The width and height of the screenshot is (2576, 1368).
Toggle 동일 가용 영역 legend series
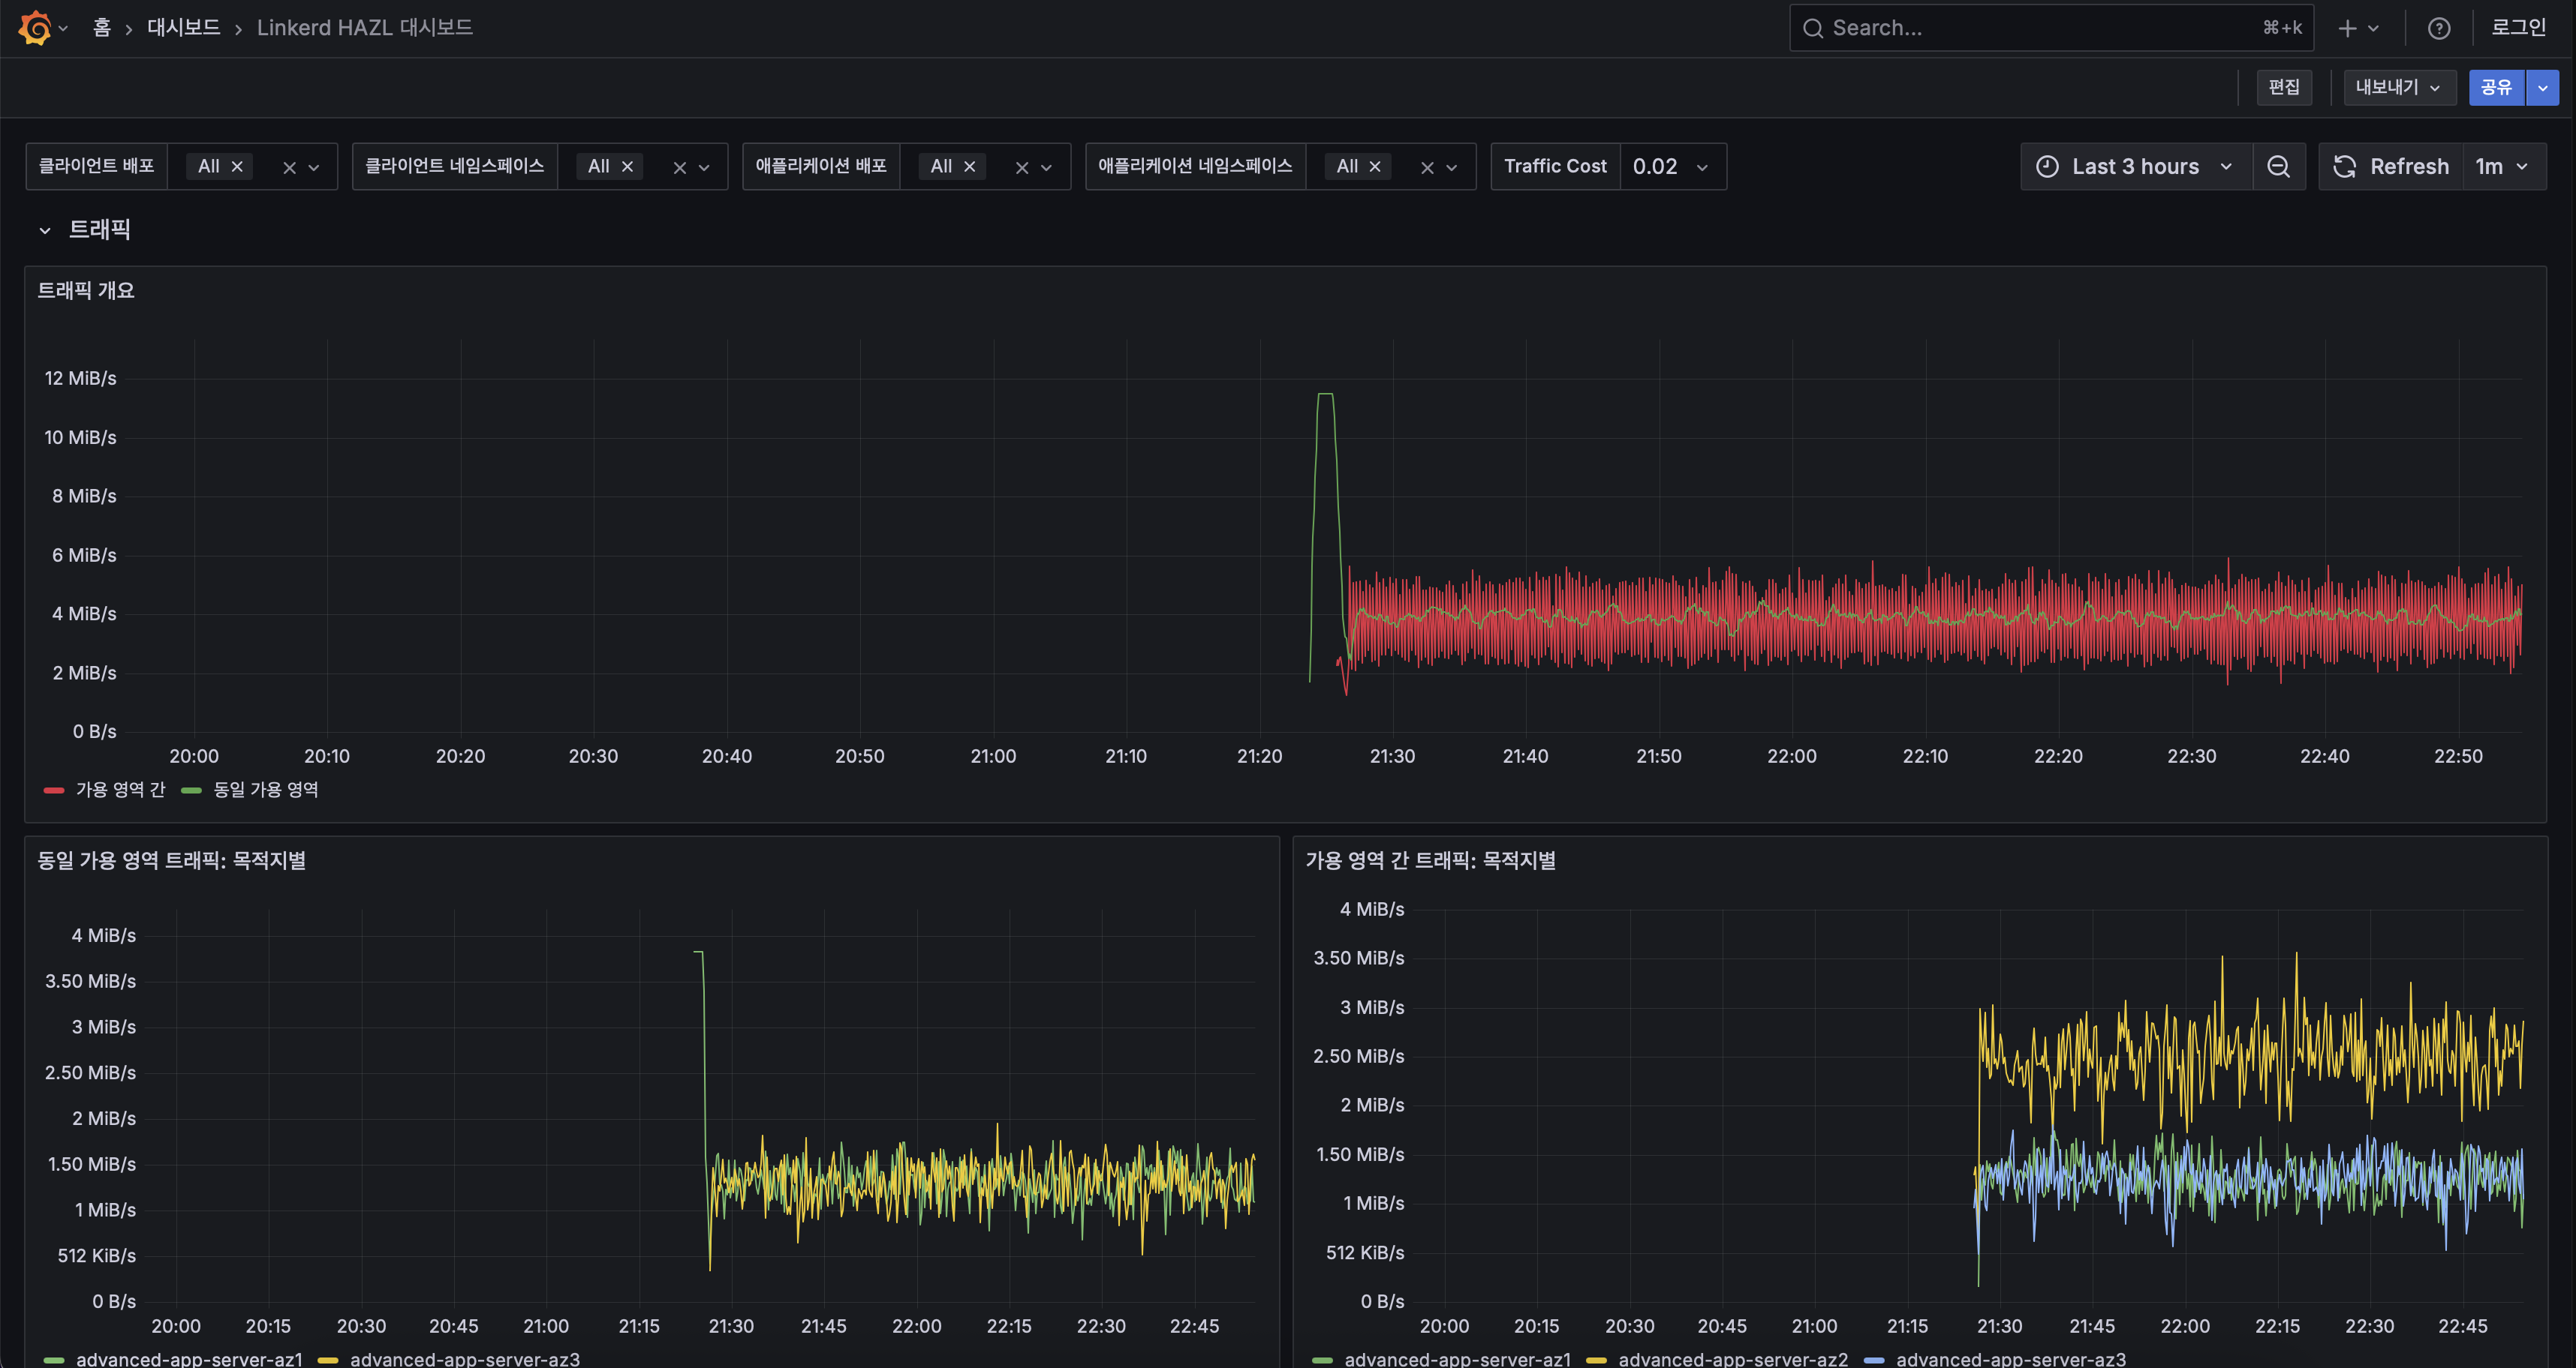click(265, 790)
